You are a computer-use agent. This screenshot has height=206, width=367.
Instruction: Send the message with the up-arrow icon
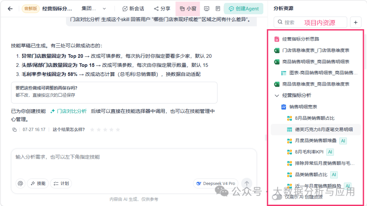(x=247, y=183)
